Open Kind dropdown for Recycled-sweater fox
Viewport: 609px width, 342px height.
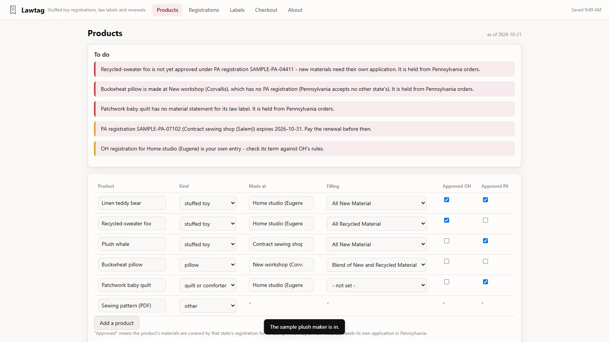tap(208, 224)
